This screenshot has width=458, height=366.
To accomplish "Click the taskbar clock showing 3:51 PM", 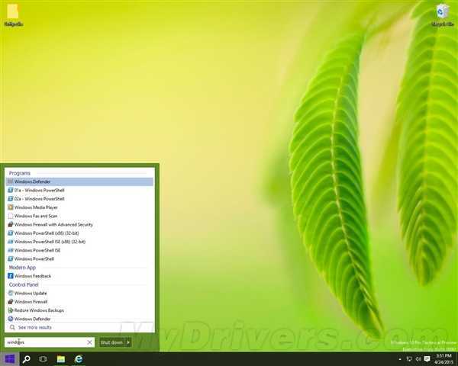I will (x=443, y=359).
